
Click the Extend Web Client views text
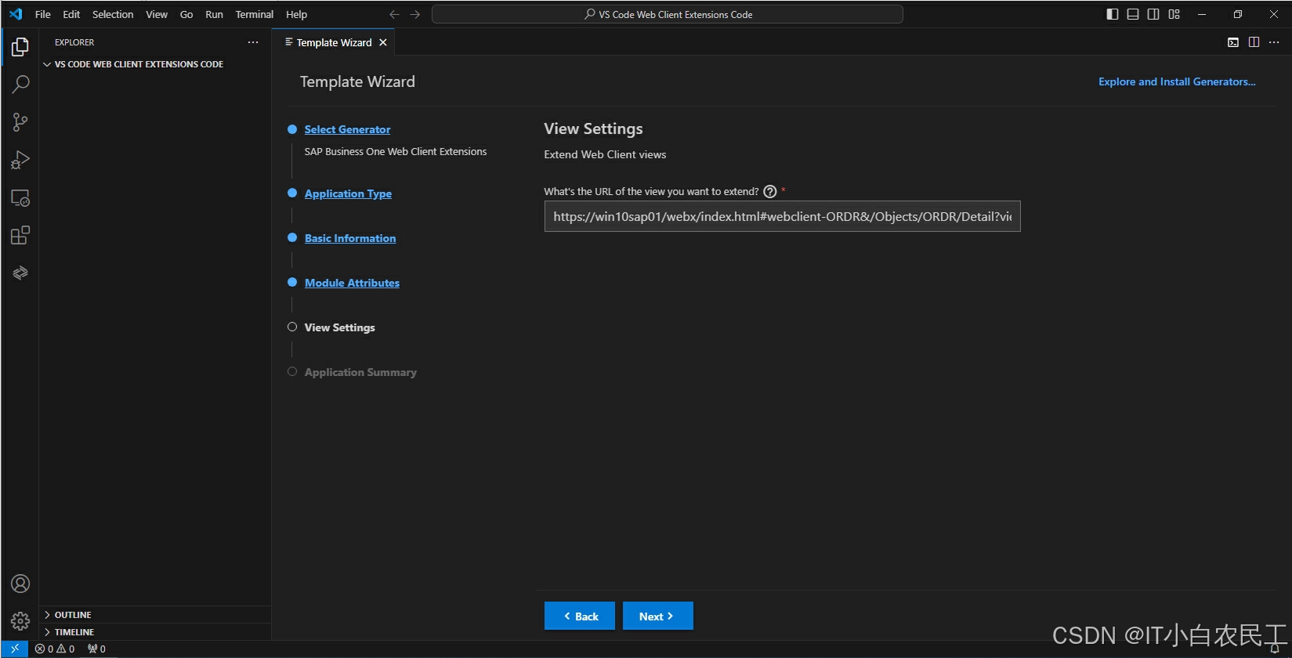[x=605, y=154]
